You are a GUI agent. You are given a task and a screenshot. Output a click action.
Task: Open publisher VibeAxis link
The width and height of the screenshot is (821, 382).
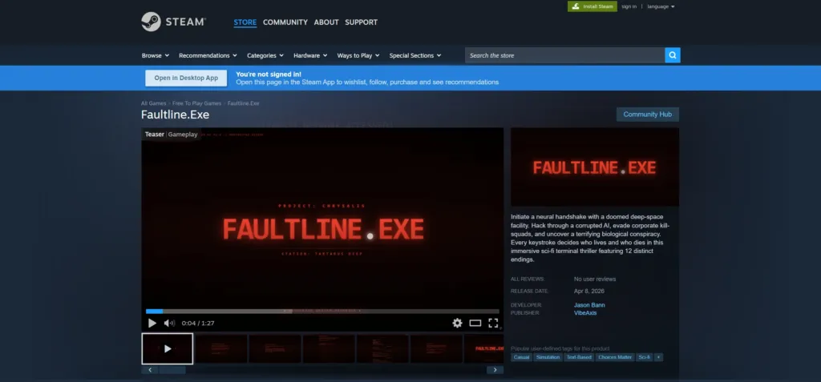point(584,313)
